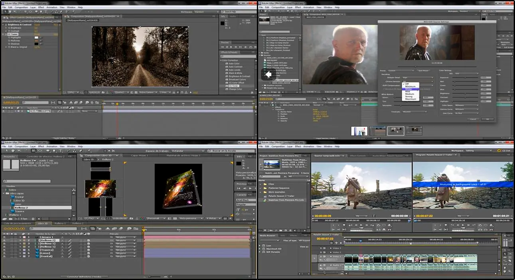Hide the Cámara 1 layer in Libro 3D timeline
This screenshot has width=515, height=280.
pos(4,237)
